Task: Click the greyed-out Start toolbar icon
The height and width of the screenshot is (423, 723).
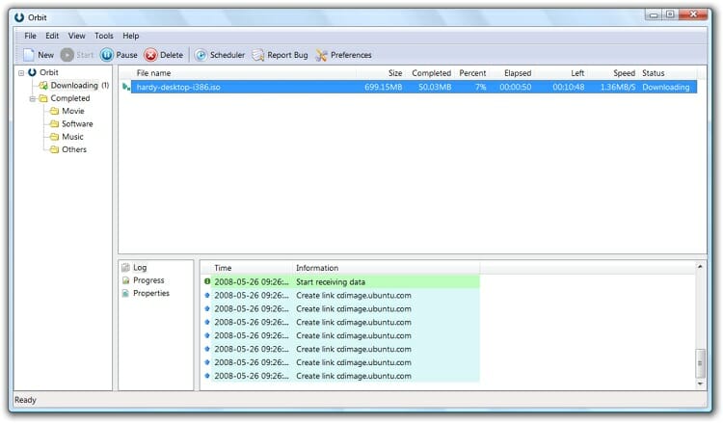Action: (67, 55)
